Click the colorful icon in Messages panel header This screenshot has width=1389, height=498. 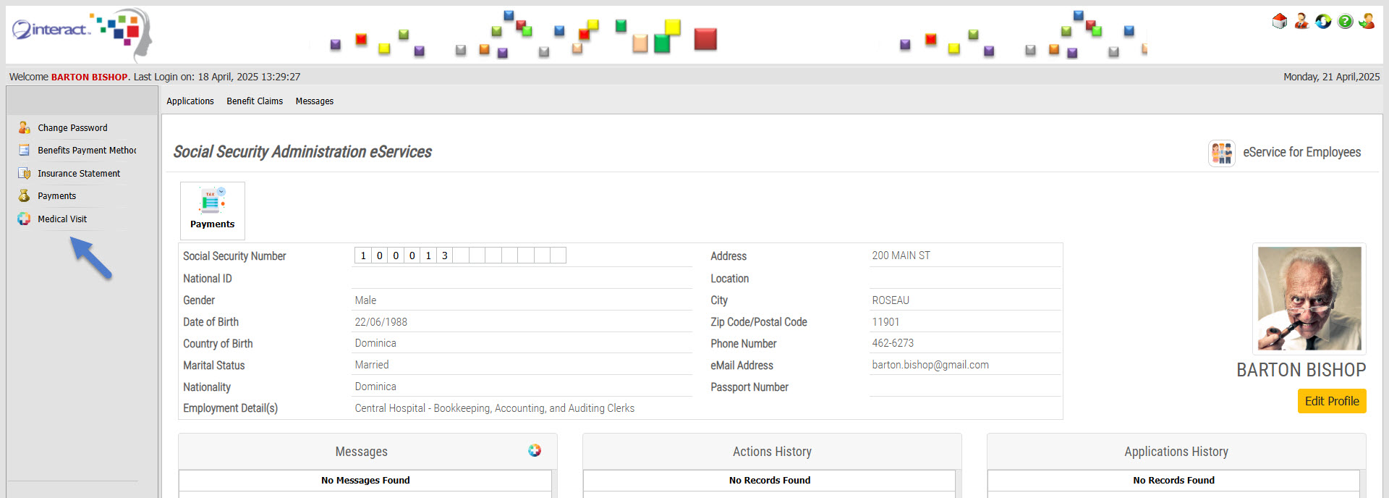[535, 450]
